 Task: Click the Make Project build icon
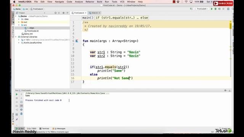pos(191,9)
